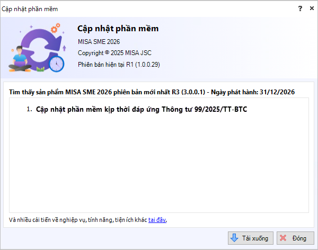Image resolution: width=318 pixels, height=250 pixels.
Task: Click the Đóng button label
Action: 299,238
